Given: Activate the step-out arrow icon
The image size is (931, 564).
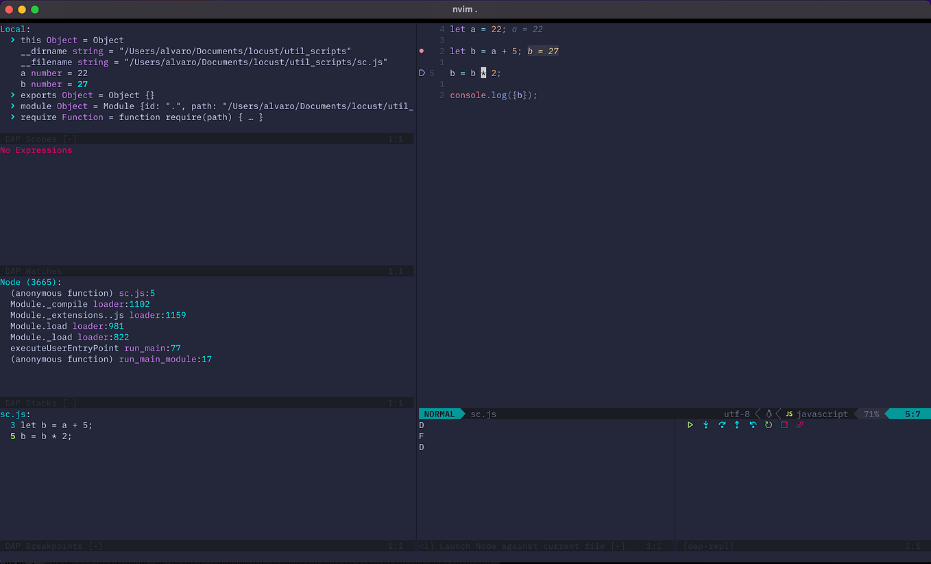Looking at the screenshot, I should click(x=736, y=425).
